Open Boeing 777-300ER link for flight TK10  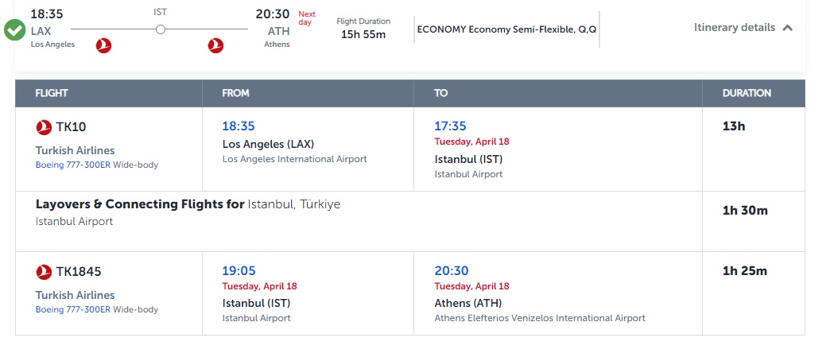click(x=72, y=165)
